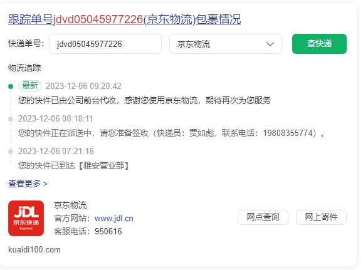Click the 物流追踪 section heading
This screenshot has width=363, height=270.
tap(24, 68)
